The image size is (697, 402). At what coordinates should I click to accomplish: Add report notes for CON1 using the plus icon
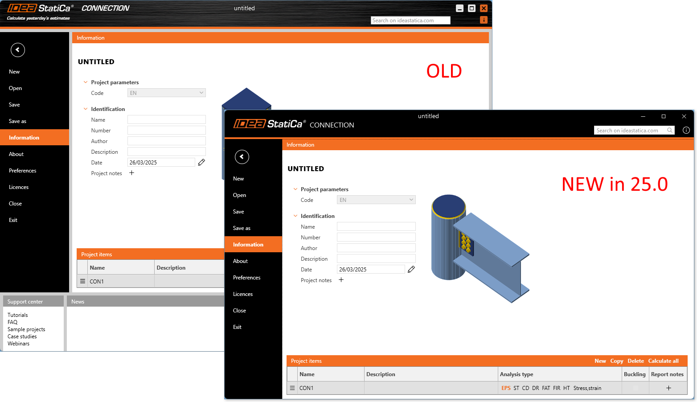click(668, 388)
